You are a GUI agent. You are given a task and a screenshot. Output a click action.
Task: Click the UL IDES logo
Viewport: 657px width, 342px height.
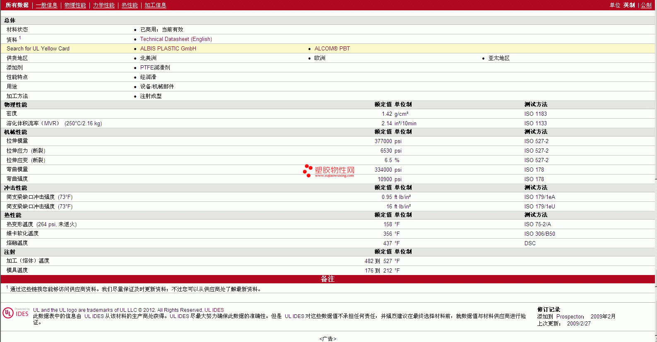(16, 313)
